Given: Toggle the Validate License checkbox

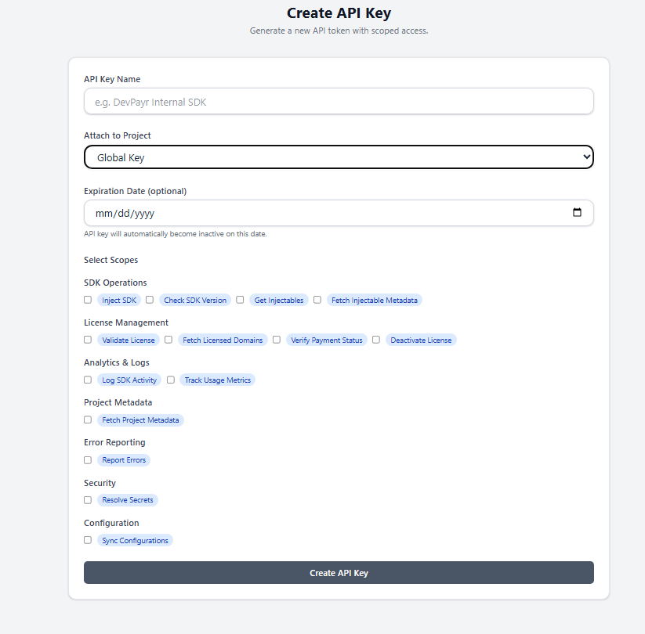Looking at the screenshot, I should click(x=88, y=340).
